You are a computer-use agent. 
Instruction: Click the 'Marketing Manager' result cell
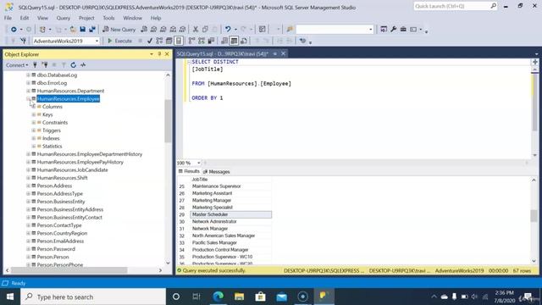click(230, 200)
